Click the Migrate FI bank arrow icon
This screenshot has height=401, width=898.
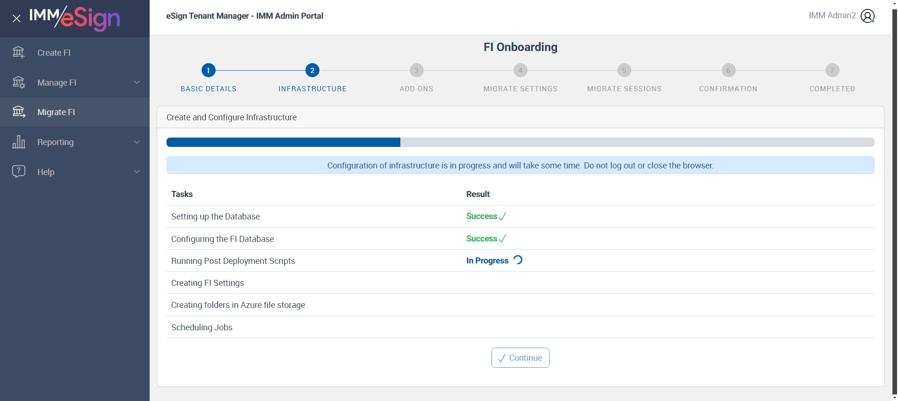tap(19, 112)
